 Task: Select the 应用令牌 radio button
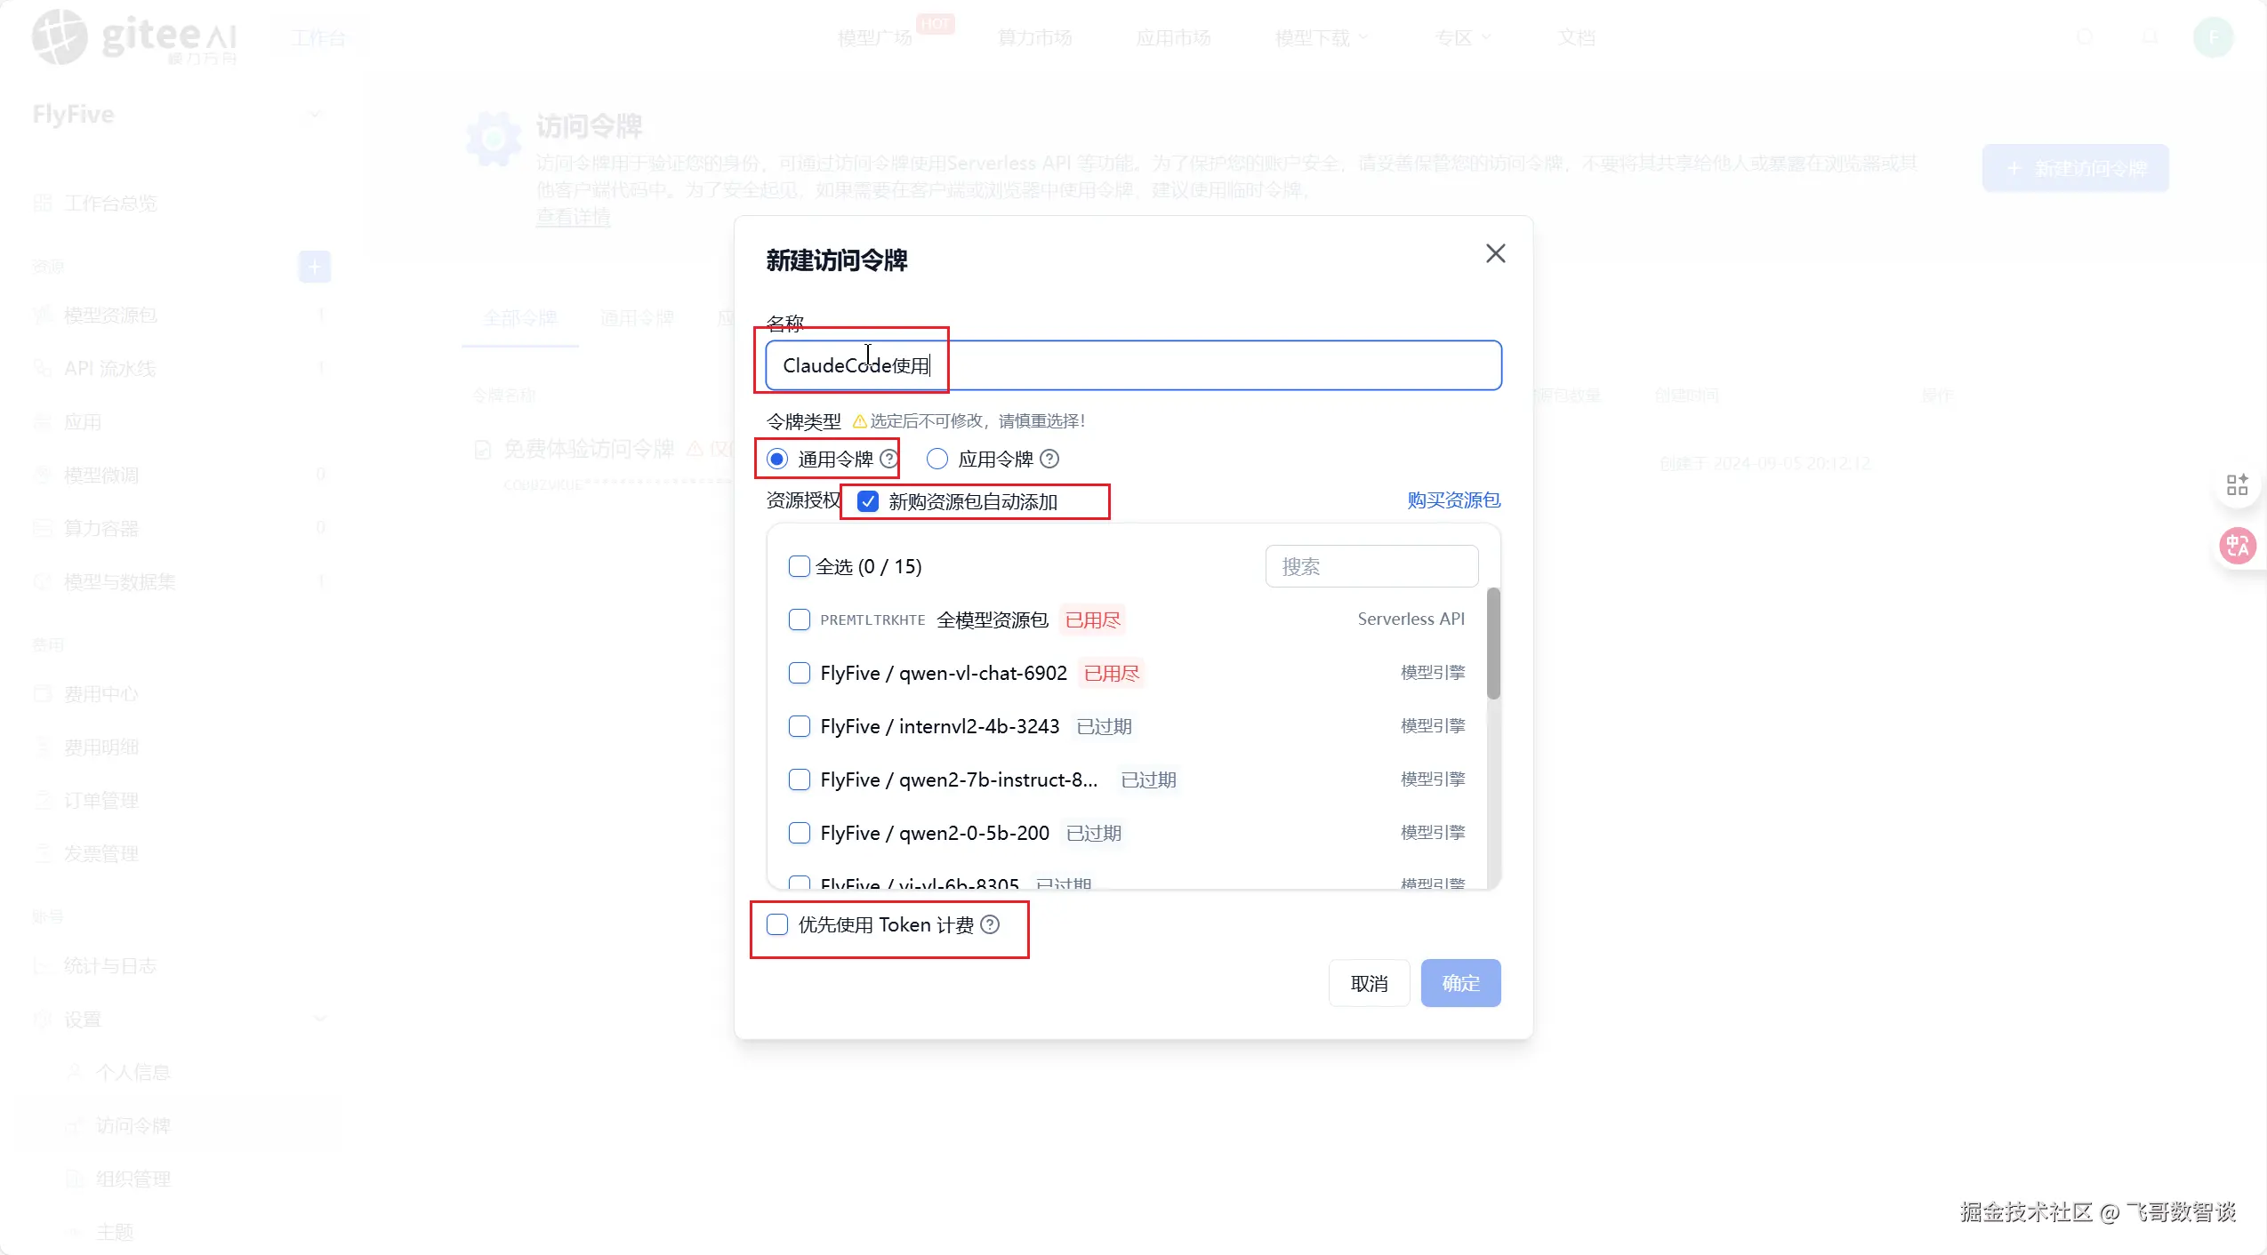pyautogui.click(x=937, y=459)
